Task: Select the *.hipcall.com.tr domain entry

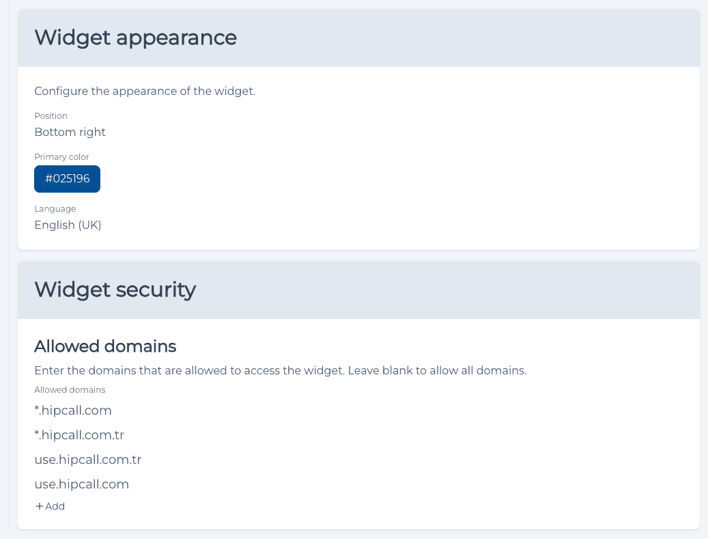Action: point(79,434)
